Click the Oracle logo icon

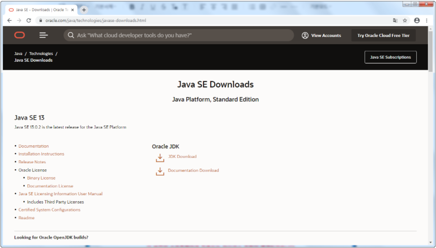coord(19,35)
